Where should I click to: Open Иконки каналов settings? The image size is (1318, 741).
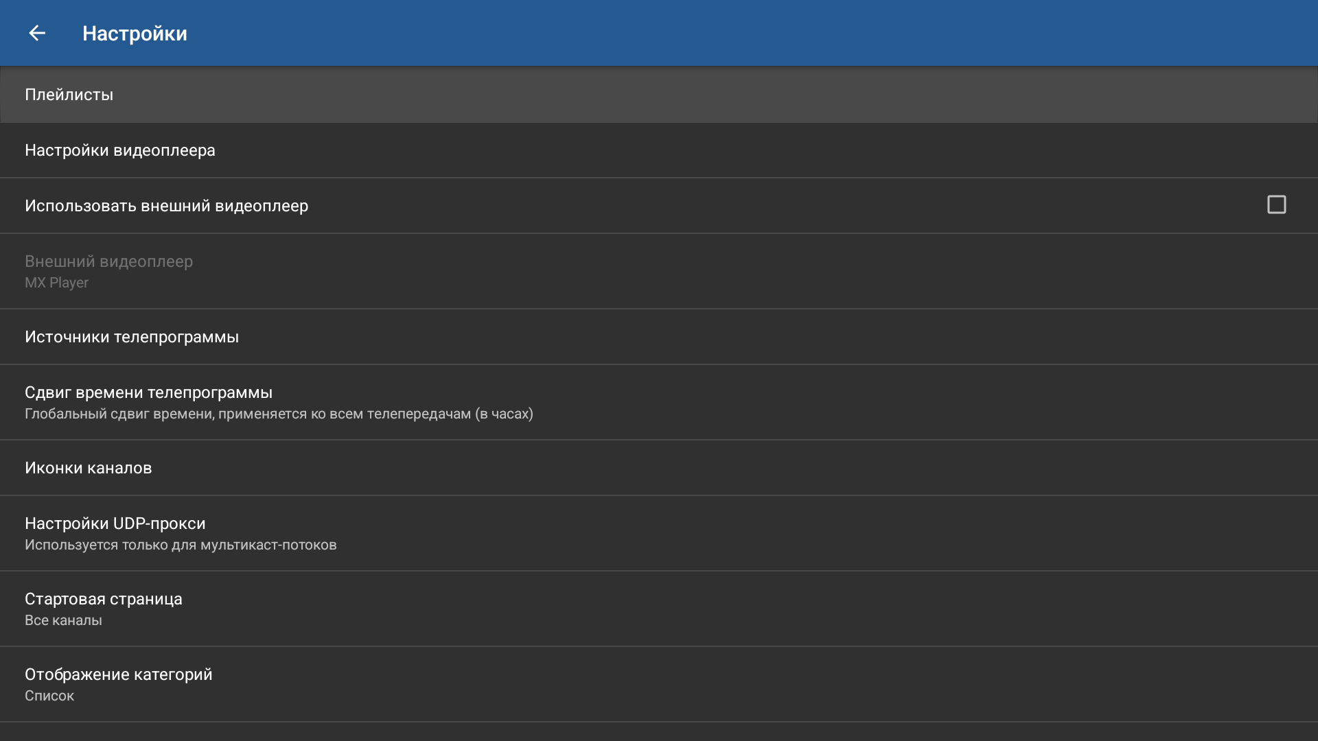pos(88,468)
